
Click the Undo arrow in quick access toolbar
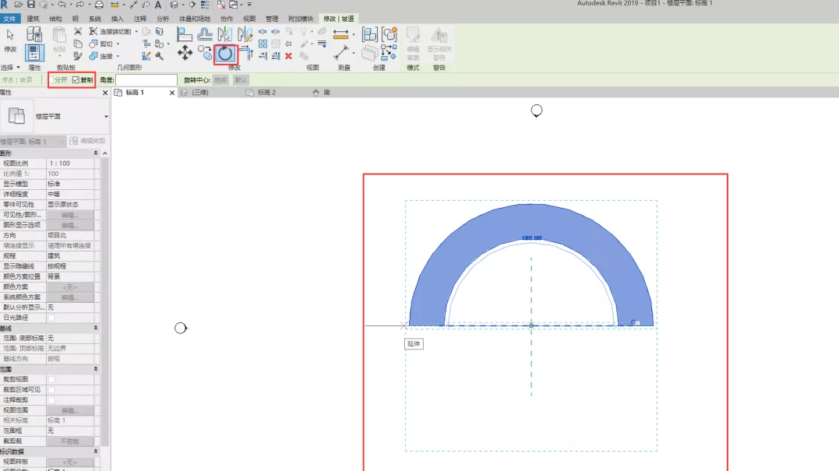[62, 5]
